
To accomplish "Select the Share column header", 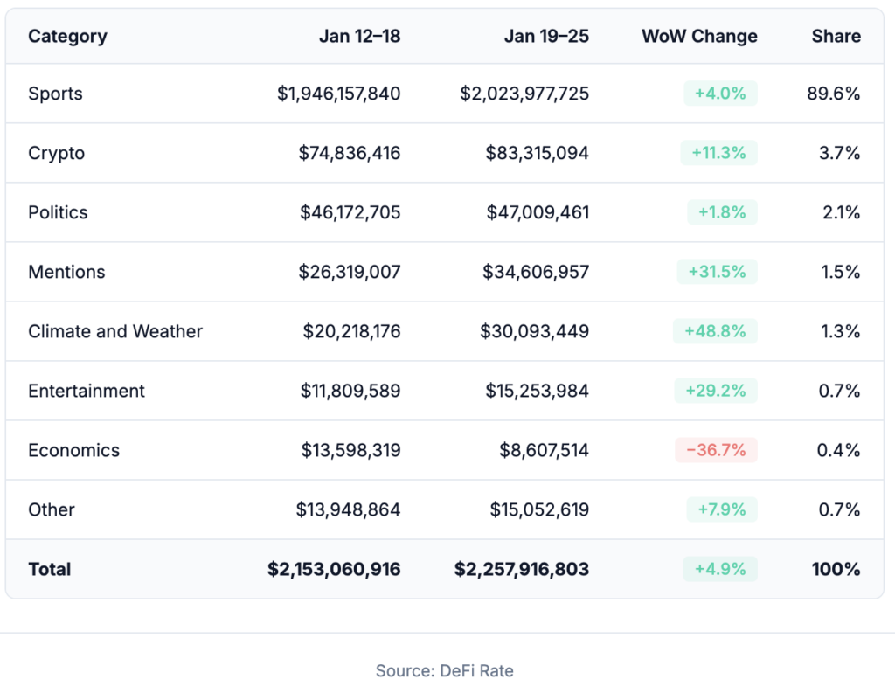I will [836, 37].
